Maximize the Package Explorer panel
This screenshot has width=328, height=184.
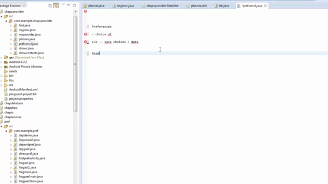point(74,6)
